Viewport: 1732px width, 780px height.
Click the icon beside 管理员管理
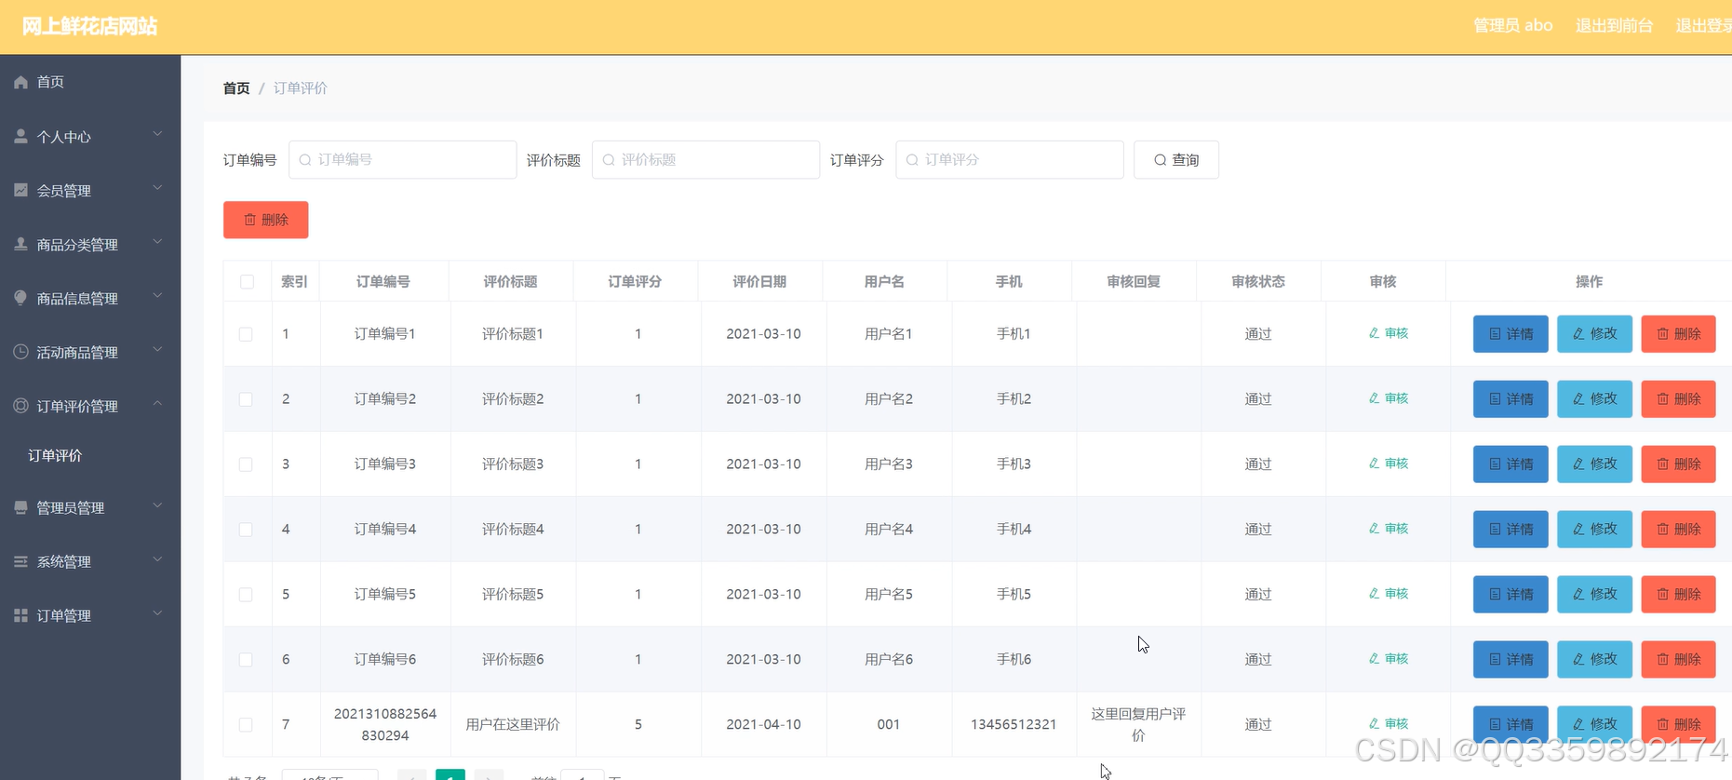(x=20, y=507)
